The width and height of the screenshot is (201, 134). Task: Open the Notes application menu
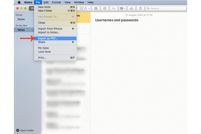[x=28, y=2]
